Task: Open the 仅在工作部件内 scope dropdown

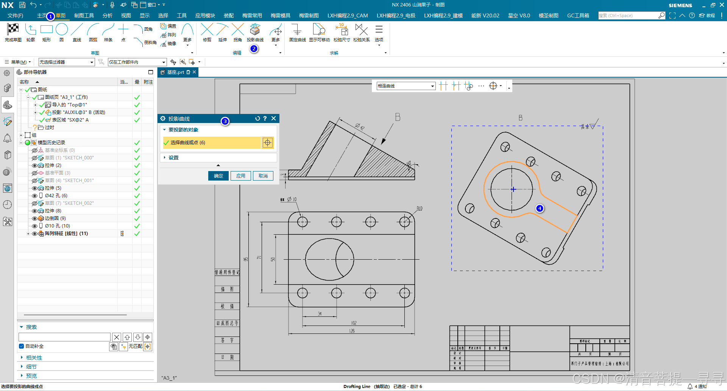Action: 137,62
